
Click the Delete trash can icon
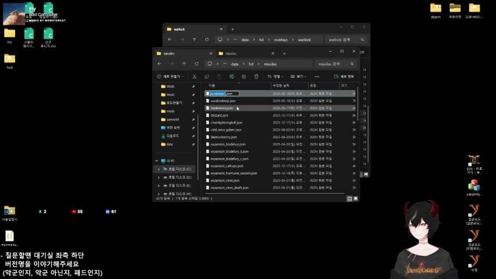256,76
